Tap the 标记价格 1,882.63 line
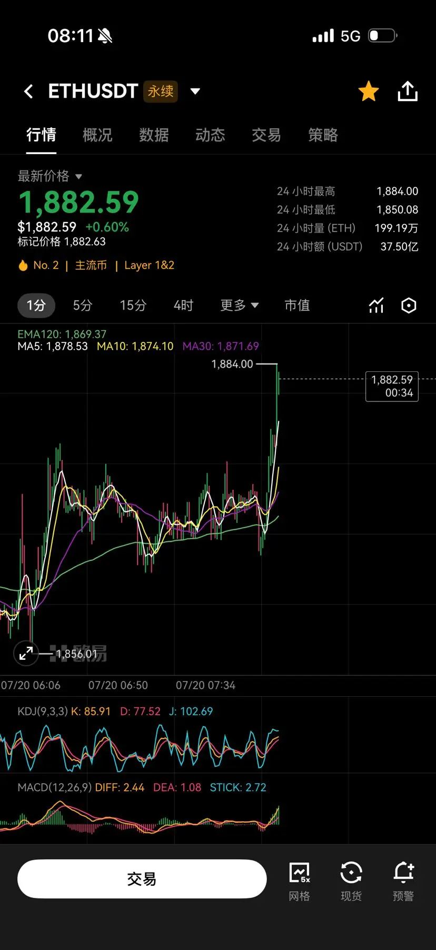 (62, 242)
